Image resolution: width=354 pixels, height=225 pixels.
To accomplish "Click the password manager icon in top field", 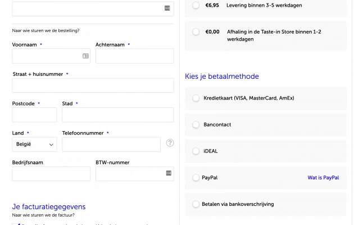I will [x=167, y=8].
